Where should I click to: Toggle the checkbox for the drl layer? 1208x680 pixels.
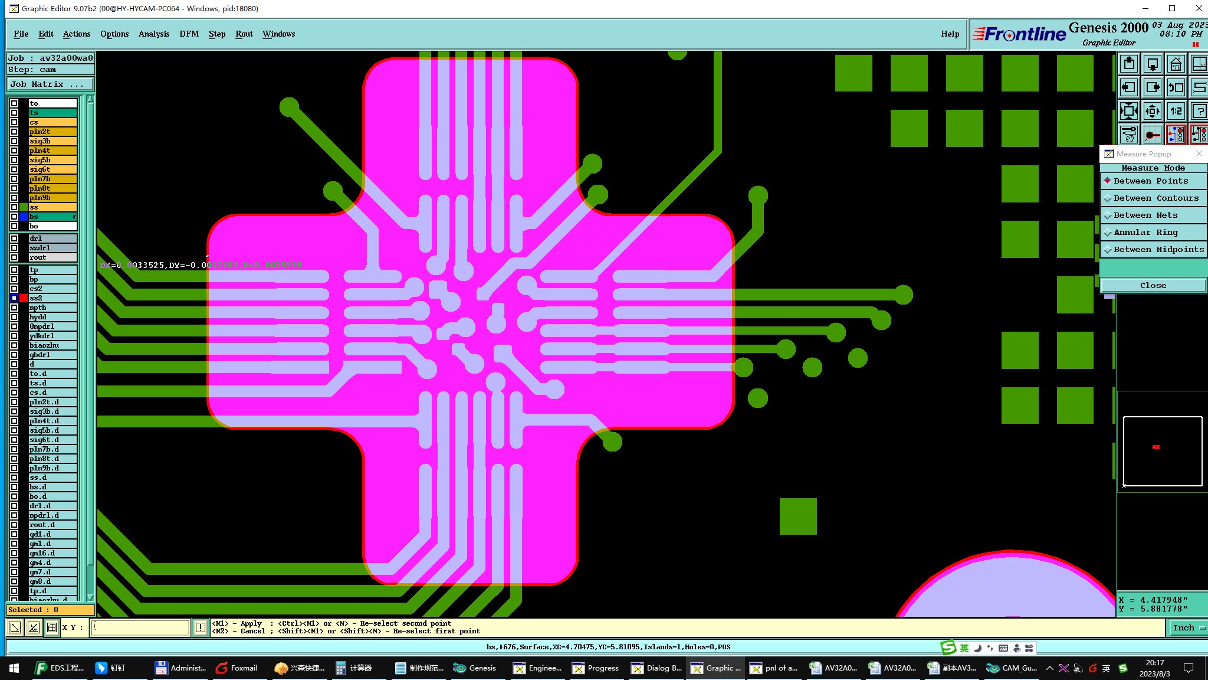tap(14, 238)
